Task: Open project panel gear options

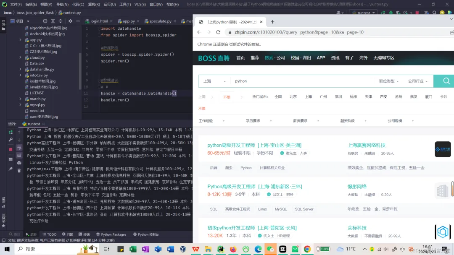Action: tap(70, 21)
